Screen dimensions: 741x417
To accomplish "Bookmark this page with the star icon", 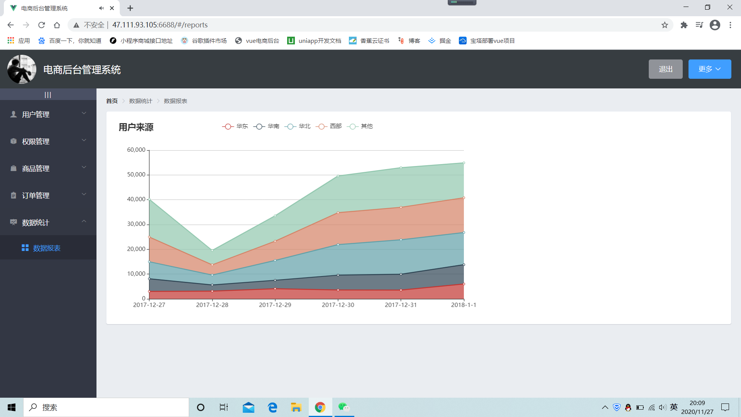I will (x=665, y=25).
